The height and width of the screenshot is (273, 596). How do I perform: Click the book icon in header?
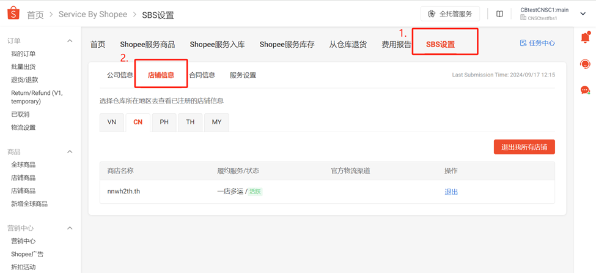499,14
